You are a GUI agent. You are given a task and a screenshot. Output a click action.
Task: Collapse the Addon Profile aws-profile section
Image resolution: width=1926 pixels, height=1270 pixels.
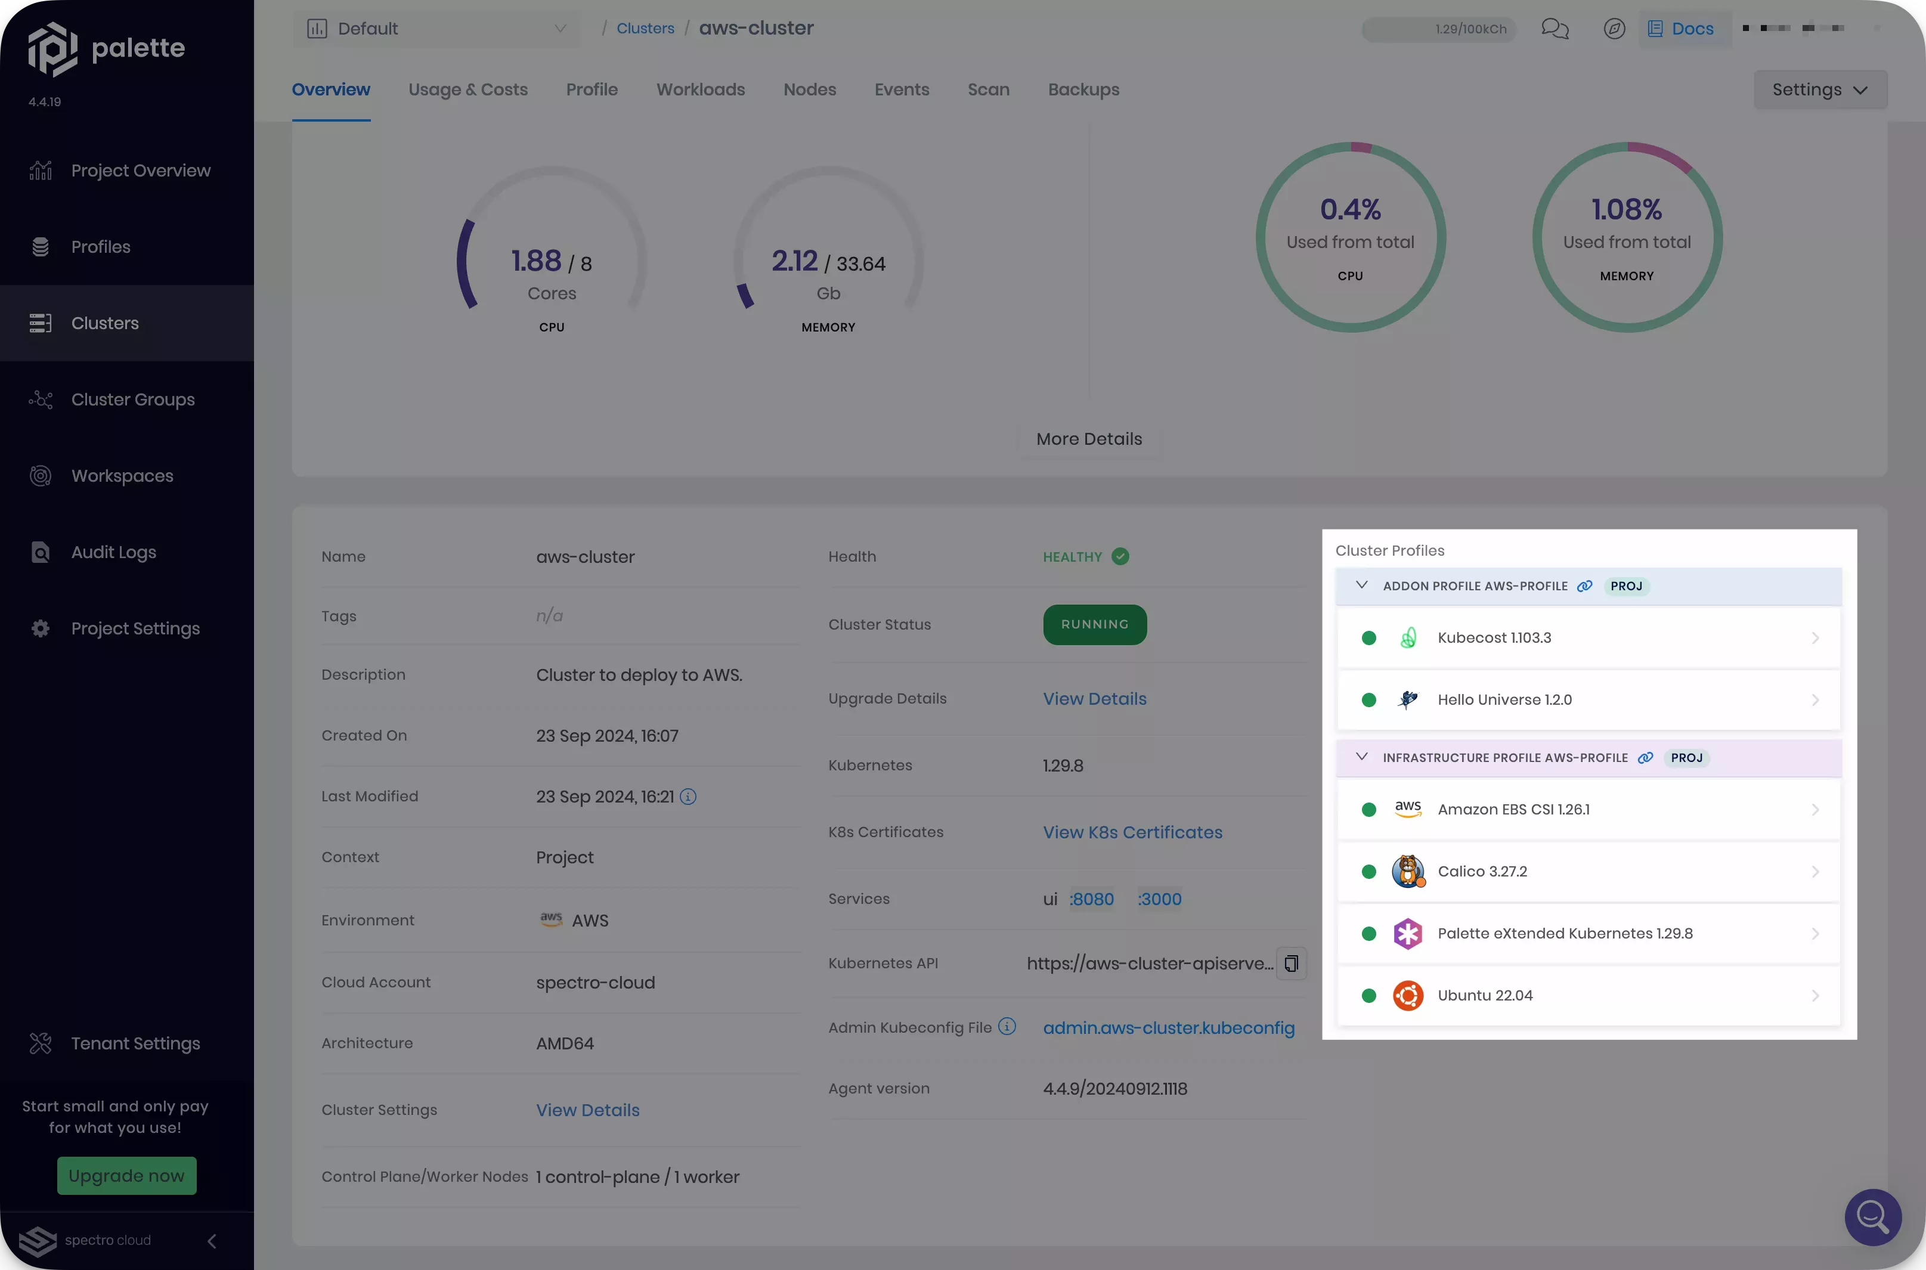1361,585
